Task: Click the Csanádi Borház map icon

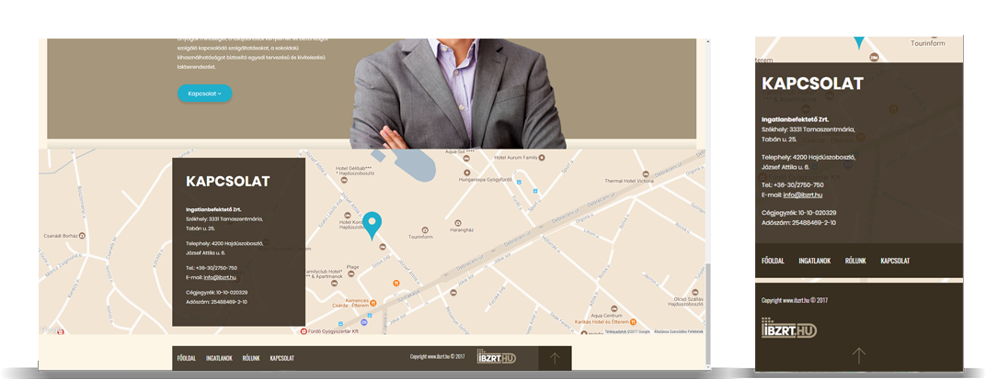Action: click(83, 236)
